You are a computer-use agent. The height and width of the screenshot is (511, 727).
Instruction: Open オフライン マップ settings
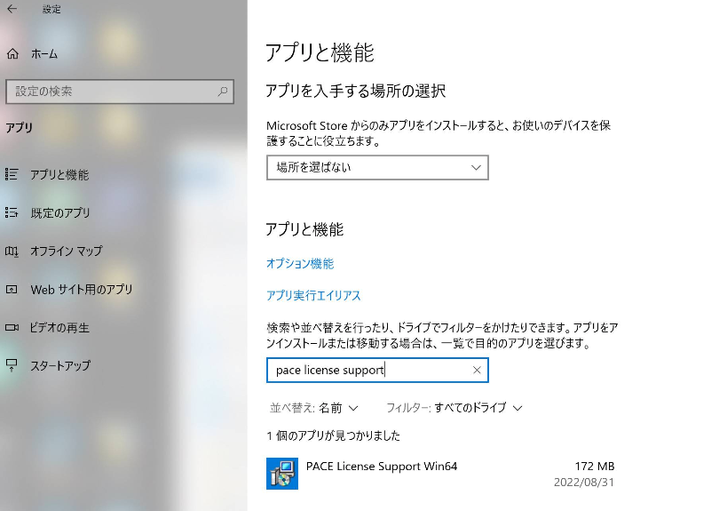click(67, 252)
